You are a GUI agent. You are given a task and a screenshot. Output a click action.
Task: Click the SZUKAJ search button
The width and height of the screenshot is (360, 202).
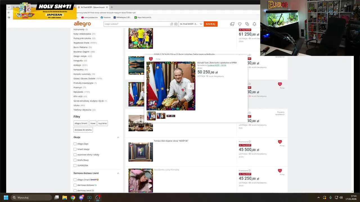coord(210,24)
